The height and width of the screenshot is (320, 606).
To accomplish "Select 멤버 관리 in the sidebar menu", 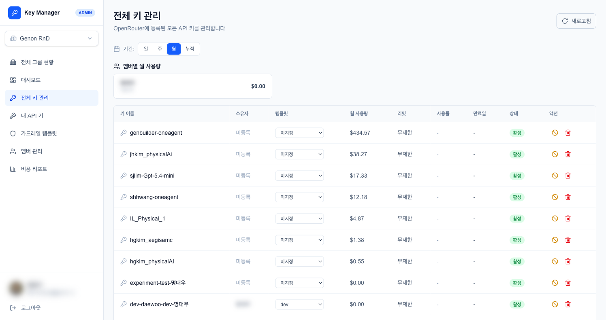I will (12, 151).
